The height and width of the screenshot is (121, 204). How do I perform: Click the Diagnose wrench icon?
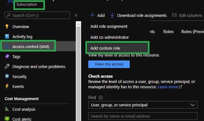7,66
